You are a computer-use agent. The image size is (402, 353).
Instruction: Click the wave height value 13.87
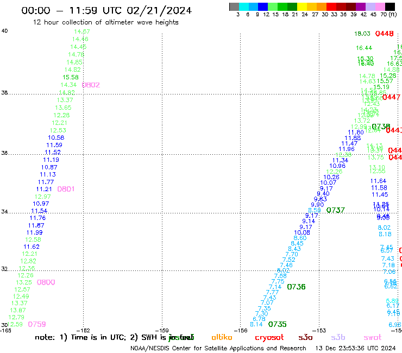[18, 310]
